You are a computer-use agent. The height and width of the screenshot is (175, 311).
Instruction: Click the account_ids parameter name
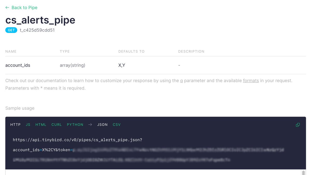(18, 65)
